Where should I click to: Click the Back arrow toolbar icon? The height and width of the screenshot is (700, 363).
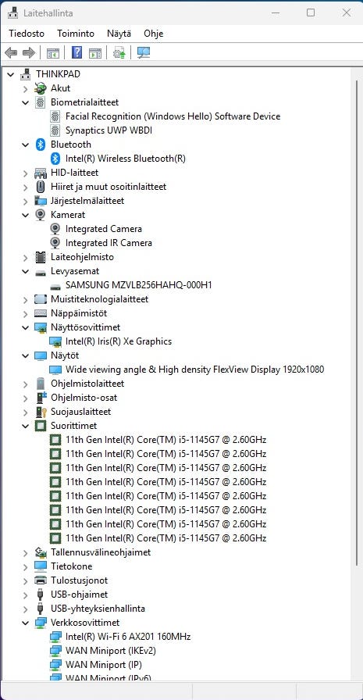pyautogui.click(x=11, y=52)
